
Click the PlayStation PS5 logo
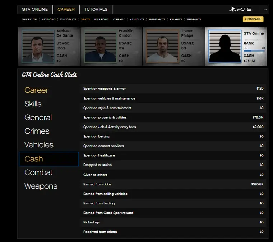tap(240, 9)
